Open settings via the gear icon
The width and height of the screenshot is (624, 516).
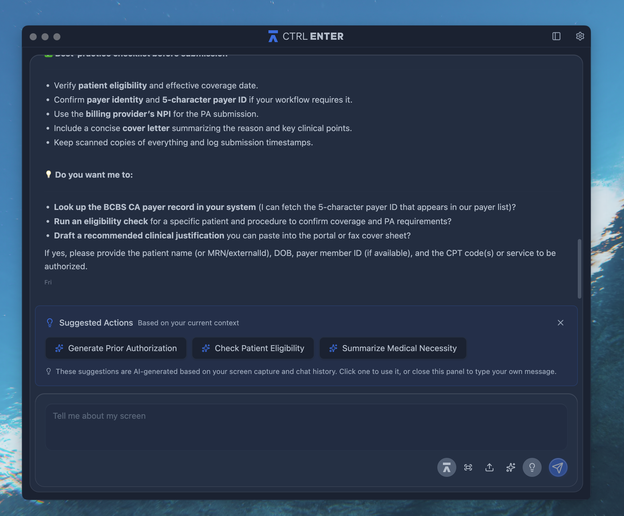point(580,36)
